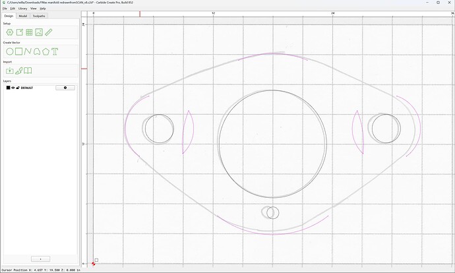This screenshot has height=273, width=455.
Task: Open the Library menu
Action: point(22,9)
